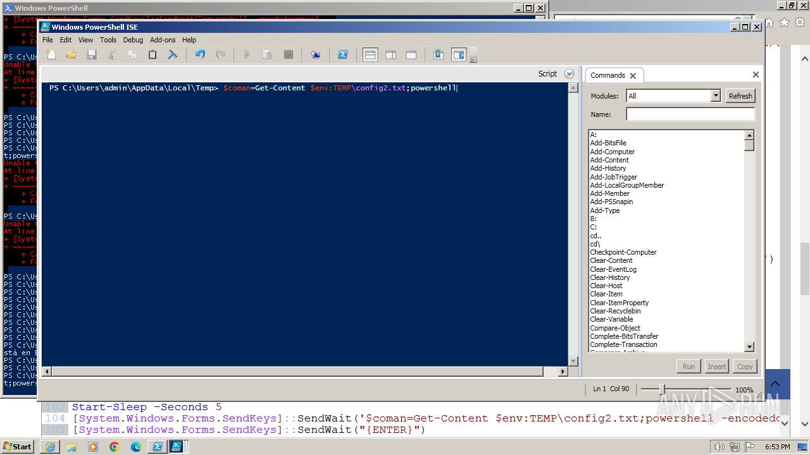Expand the Script pane chevron
The image size is (810, 455).
coord(569,74)
